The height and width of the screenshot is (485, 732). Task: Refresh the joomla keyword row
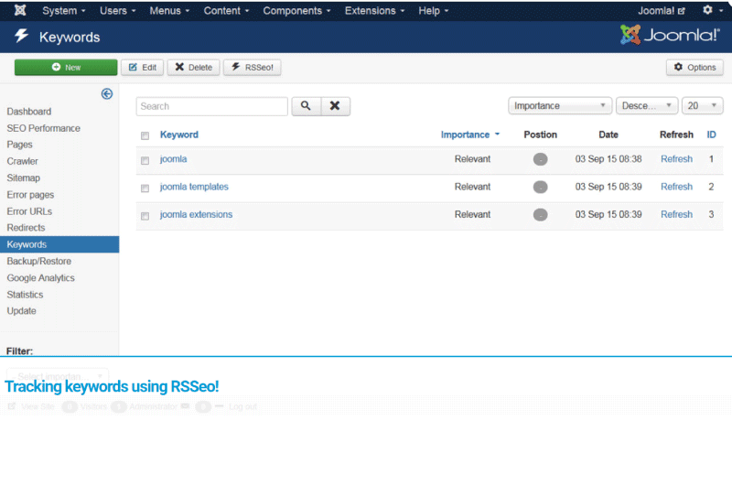point(676,159)
